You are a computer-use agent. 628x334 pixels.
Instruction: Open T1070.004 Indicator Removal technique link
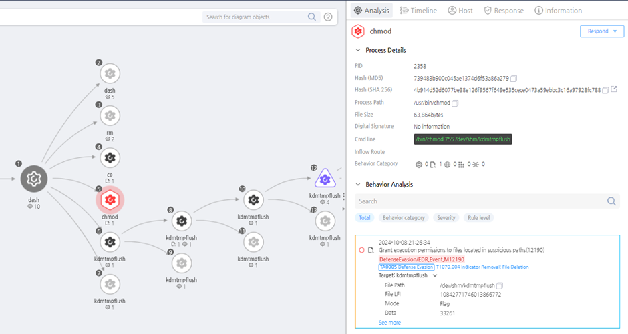(x=482, y=267)
